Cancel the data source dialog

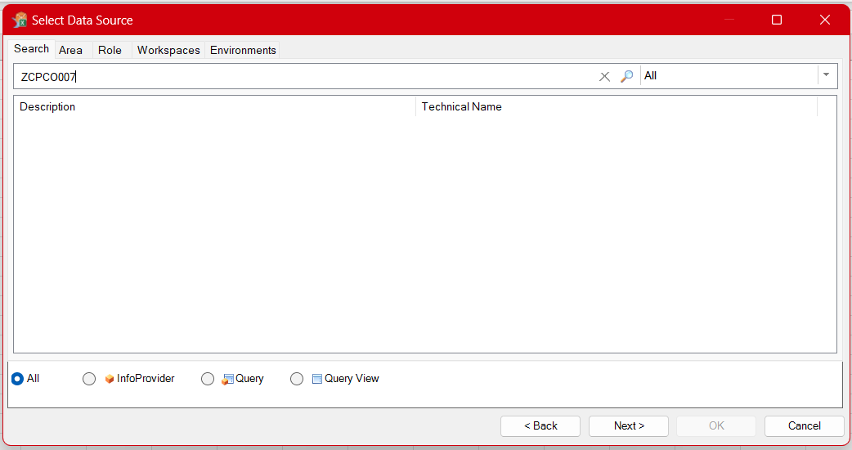804,425
